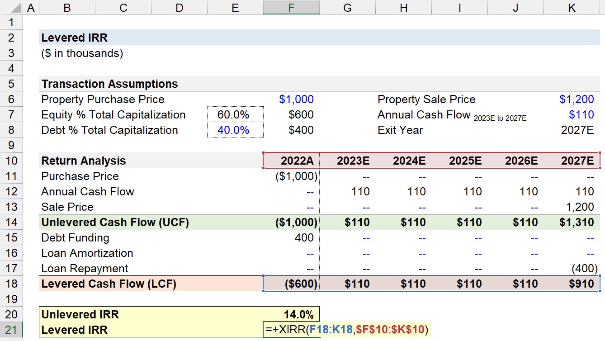Select the 2026E levered cash flow $110
605x341 pixels.
pos(525,284)
